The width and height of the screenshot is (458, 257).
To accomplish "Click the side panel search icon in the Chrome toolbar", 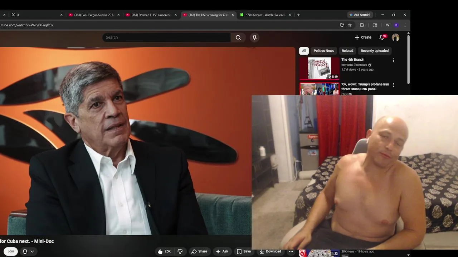I will tap(375, 25).
